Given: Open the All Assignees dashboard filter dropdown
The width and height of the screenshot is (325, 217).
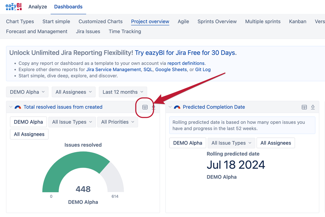Looking at the screenshot, I should pos(74,92).
